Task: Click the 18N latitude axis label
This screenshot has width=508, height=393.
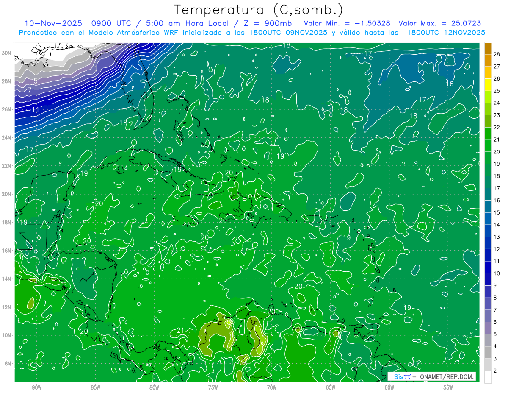Action: click(x=7, y=222)
